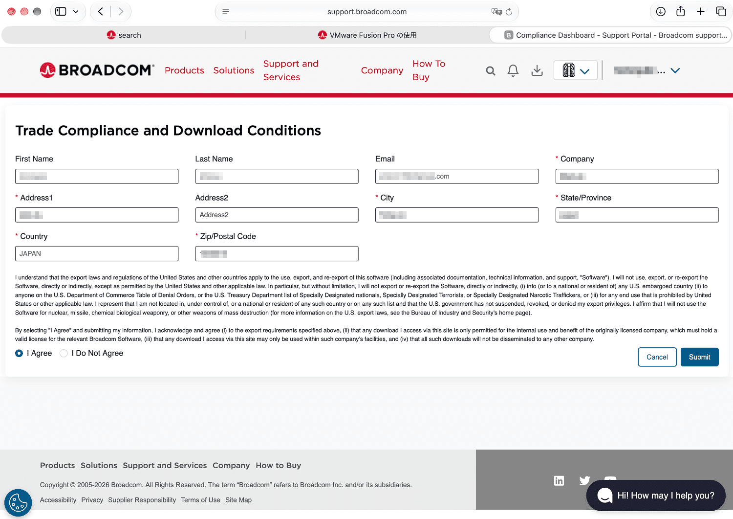Click Safari's forward arrow
Viewport: 733px width, 519px height.
[x=121, y=12]
